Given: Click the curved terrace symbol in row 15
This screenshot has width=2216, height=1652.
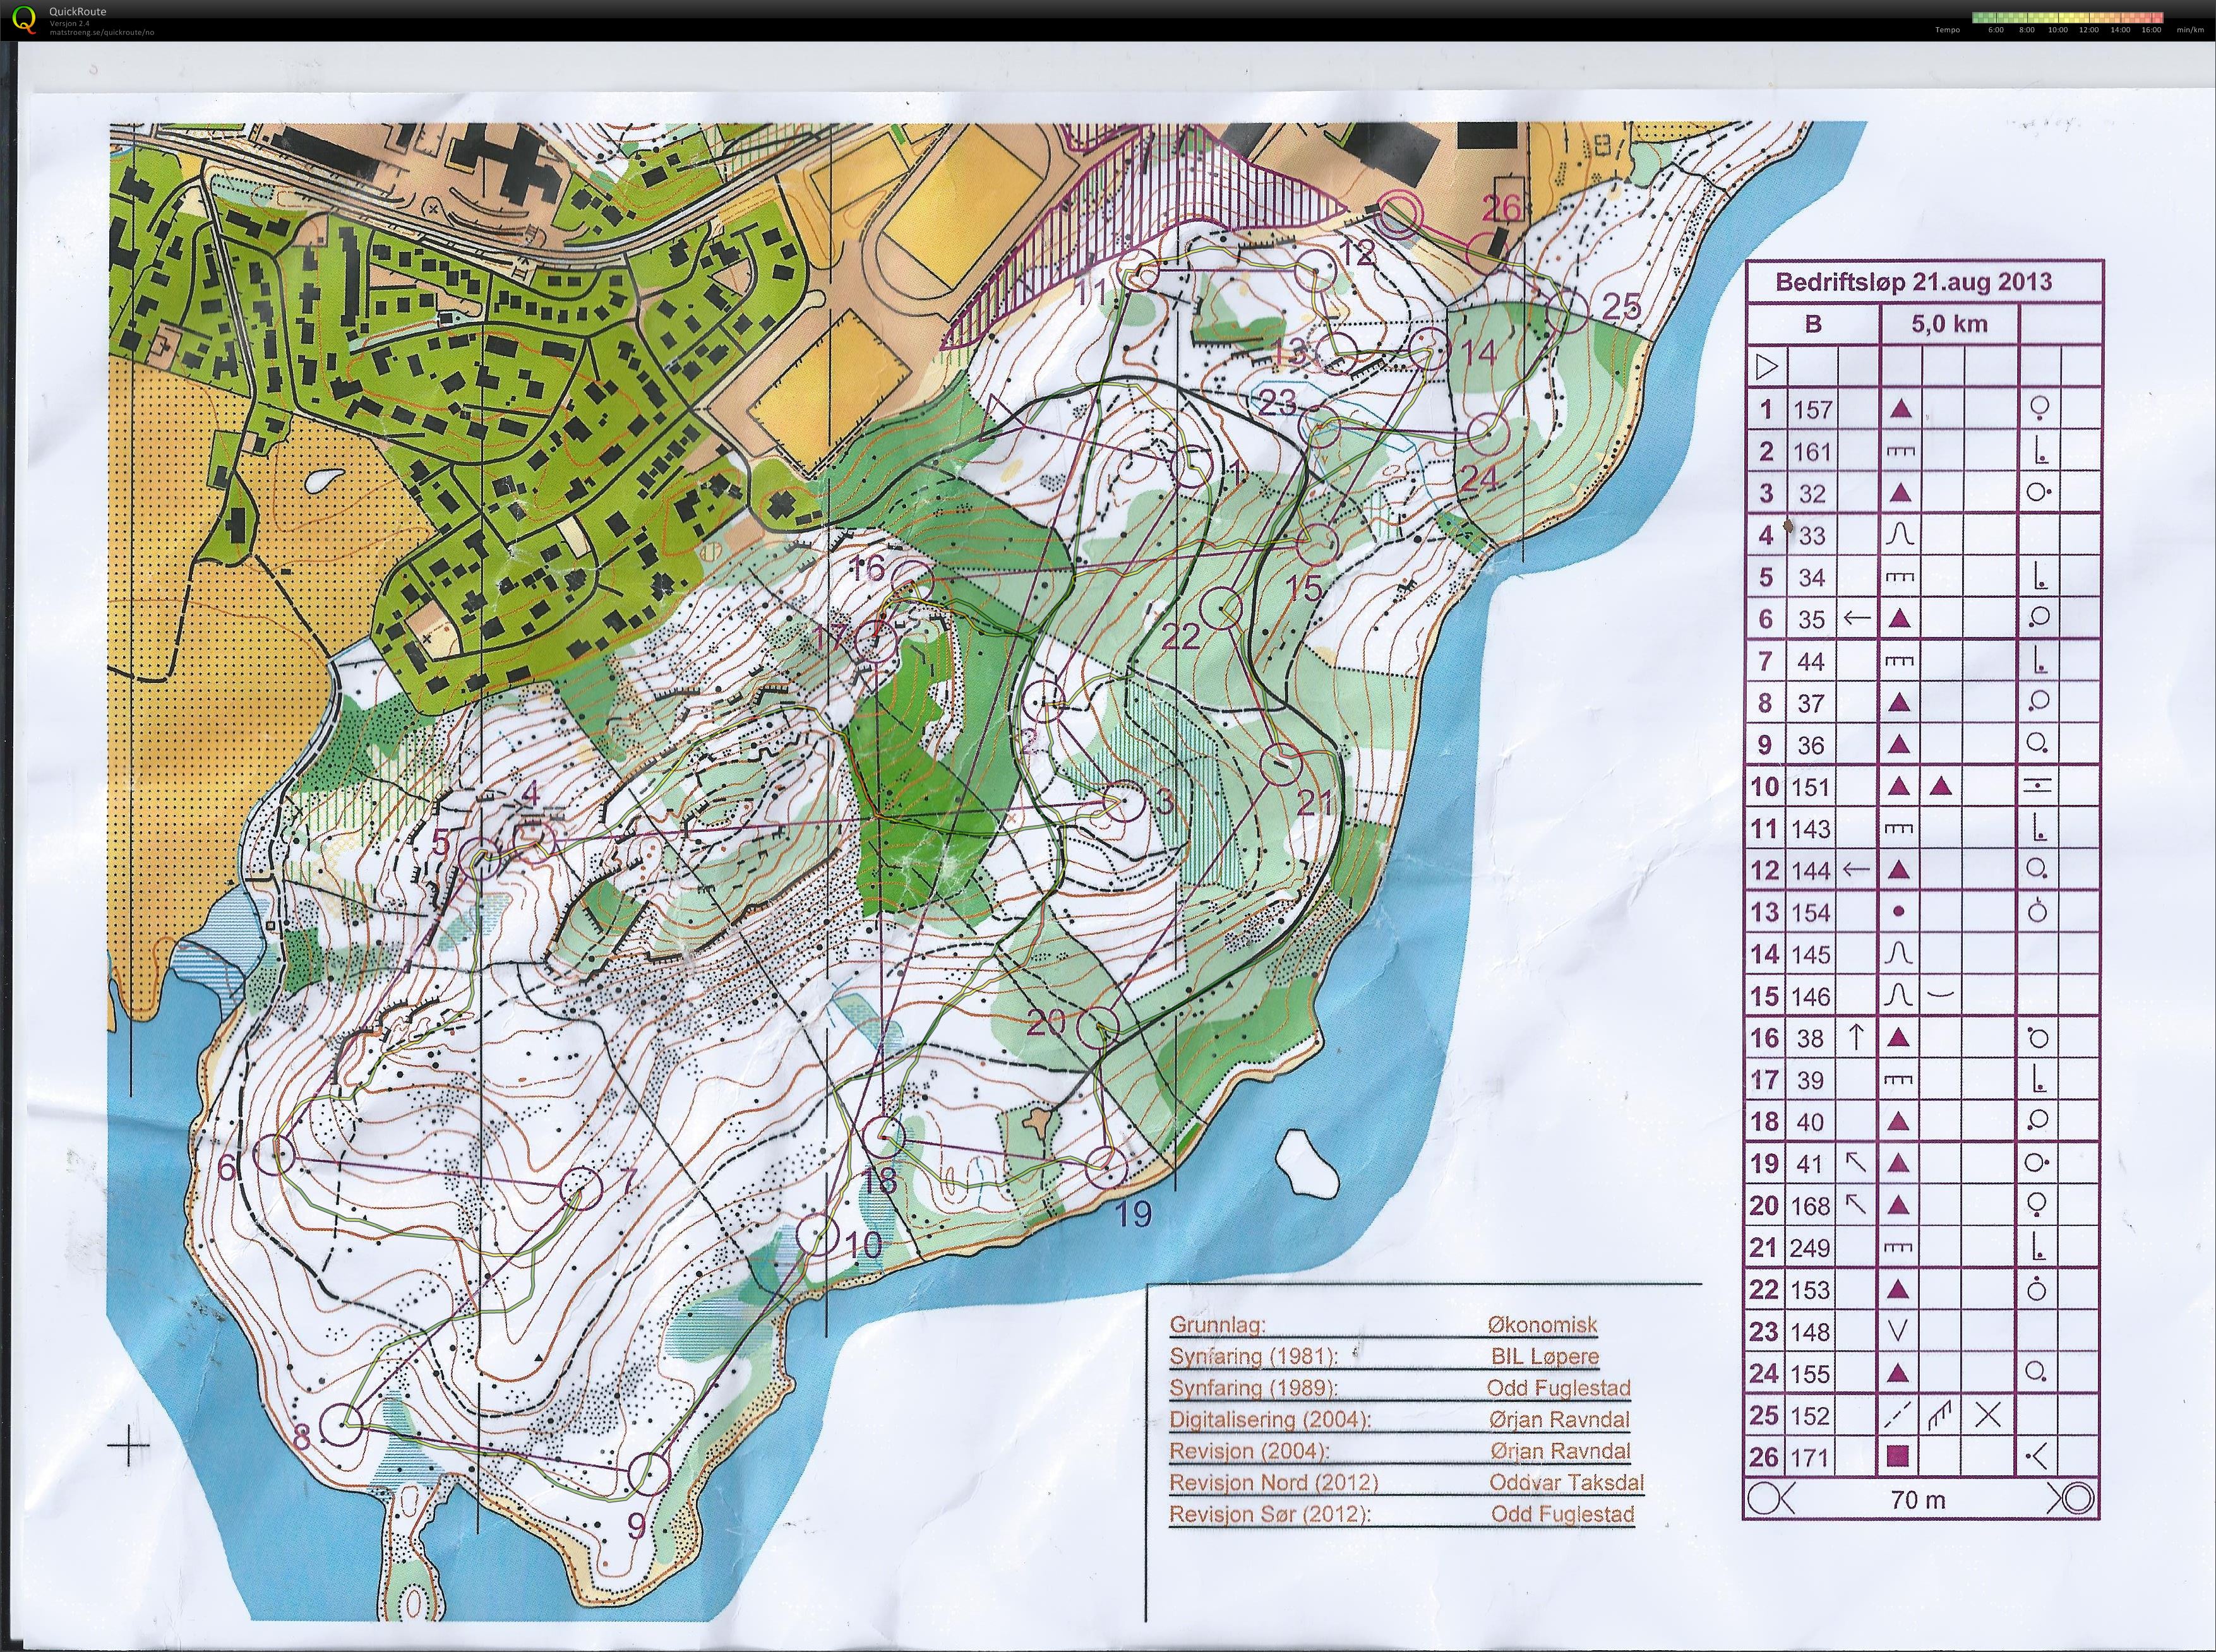Looking at the screenshot, I should coord(1940,995).
